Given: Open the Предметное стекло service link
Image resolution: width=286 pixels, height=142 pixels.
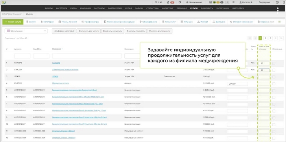Looking at the screenshot, I should pos(60,83).
